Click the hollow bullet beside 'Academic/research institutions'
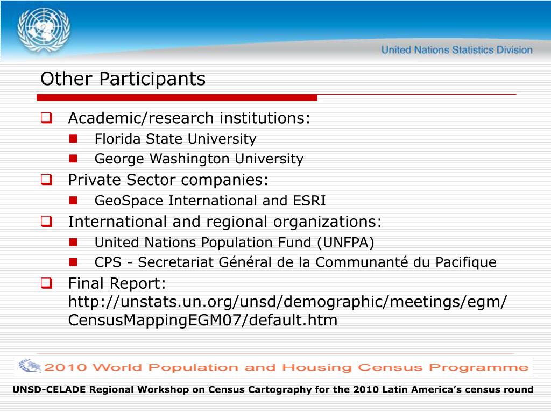Screen dimensions: 551x413 point(46,117)
